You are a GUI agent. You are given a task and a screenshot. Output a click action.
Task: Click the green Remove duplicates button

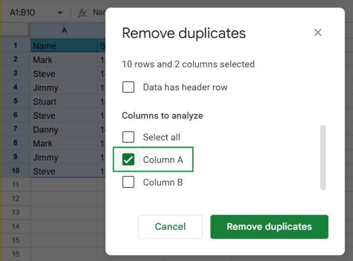click(269, 227)
